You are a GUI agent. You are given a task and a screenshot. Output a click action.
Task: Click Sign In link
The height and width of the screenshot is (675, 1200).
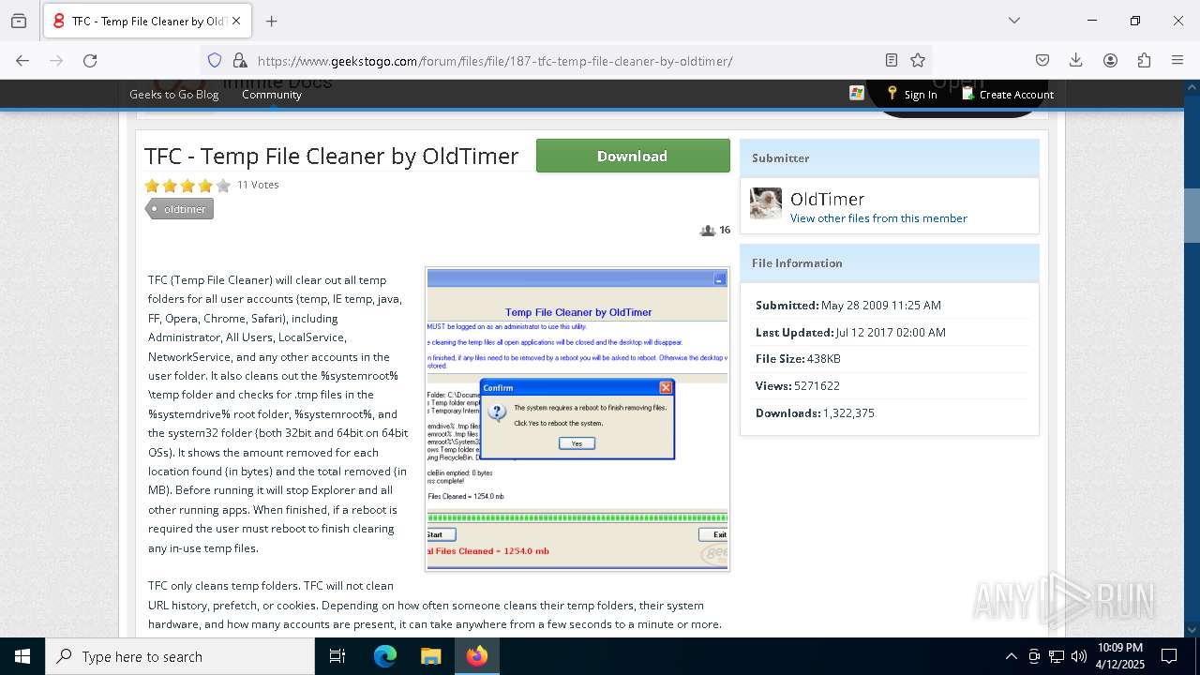tap(912, 94)
